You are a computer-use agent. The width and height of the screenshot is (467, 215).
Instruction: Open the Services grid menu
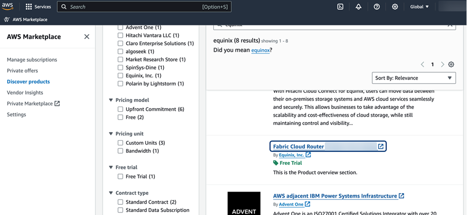point(38,6)
